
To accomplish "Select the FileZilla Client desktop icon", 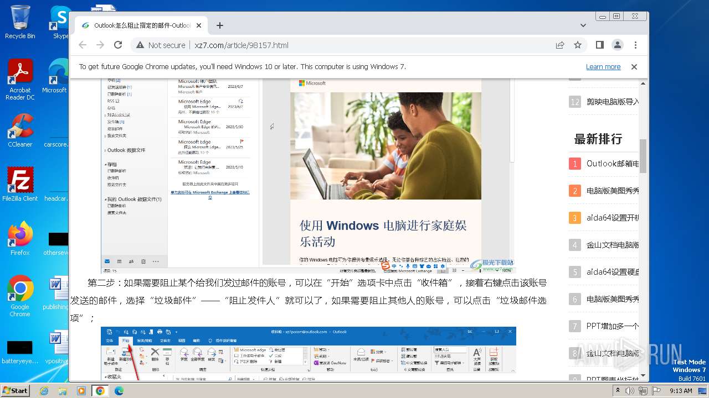I will coord(20,185).
